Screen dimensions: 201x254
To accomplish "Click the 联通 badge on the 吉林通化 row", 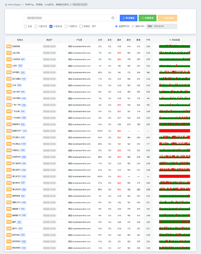I will [x=9, y=73].
